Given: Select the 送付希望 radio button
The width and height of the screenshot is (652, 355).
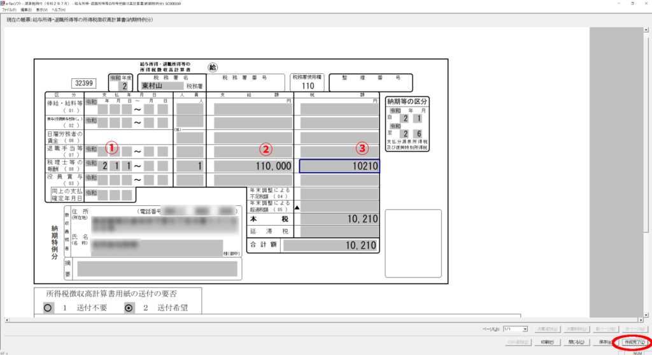Looking at the screenshot, I should tap(131, 307).
